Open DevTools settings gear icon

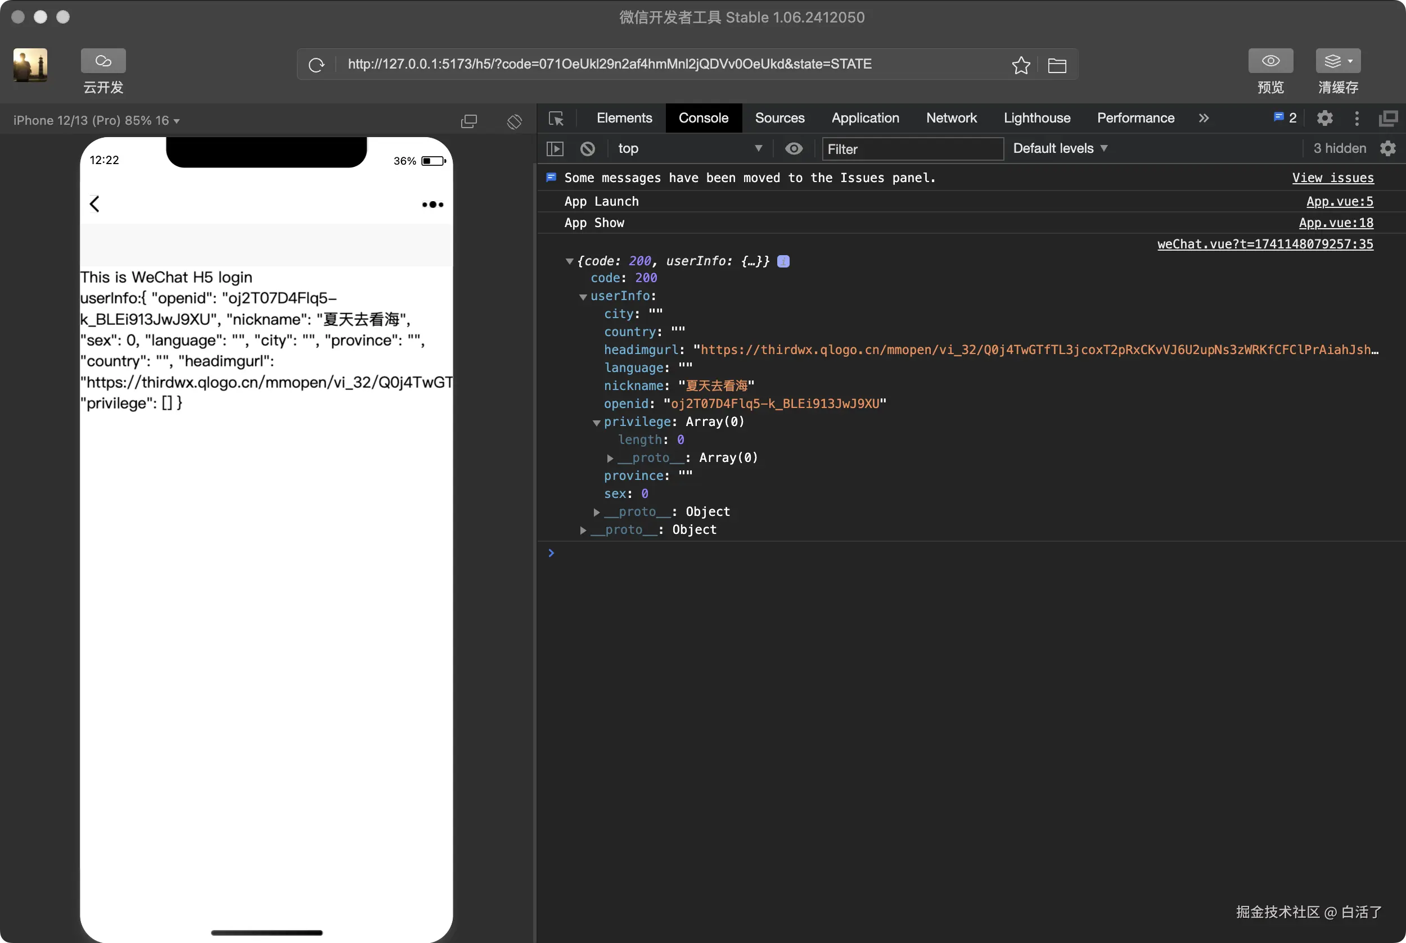point(1324,119)
